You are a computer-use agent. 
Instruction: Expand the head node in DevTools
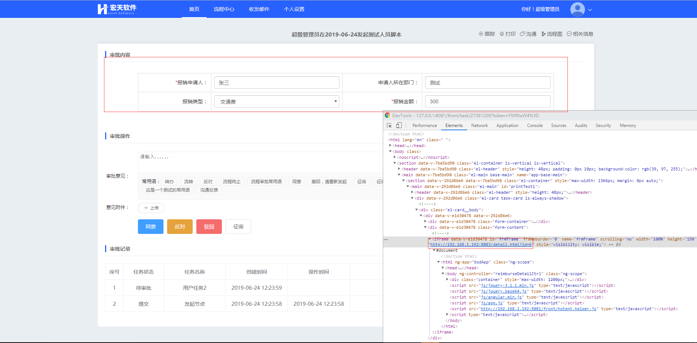coord(390,146)
